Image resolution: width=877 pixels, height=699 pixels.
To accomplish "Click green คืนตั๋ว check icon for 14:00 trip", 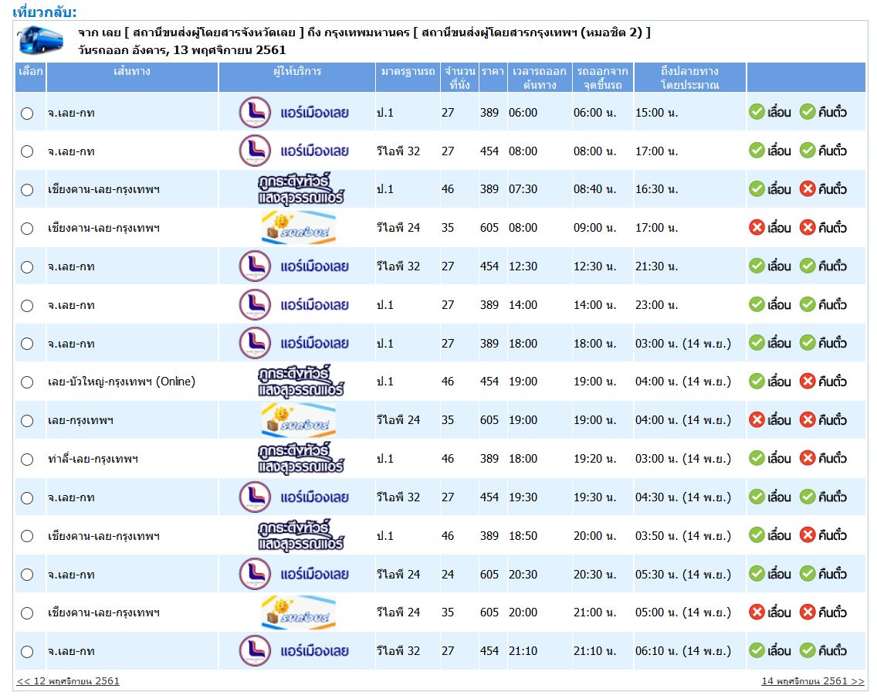I will [x=808, y=304].
